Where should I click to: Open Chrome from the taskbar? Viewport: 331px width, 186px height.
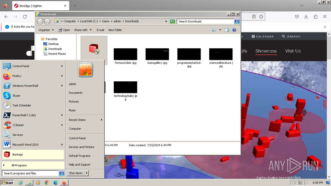(47, 183)
